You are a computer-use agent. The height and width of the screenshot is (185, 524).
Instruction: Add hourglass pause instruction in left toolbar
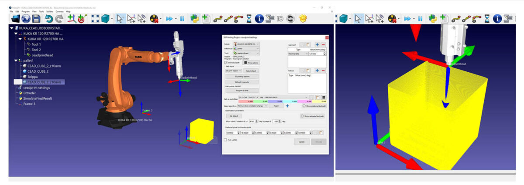(x=249, y=18)
